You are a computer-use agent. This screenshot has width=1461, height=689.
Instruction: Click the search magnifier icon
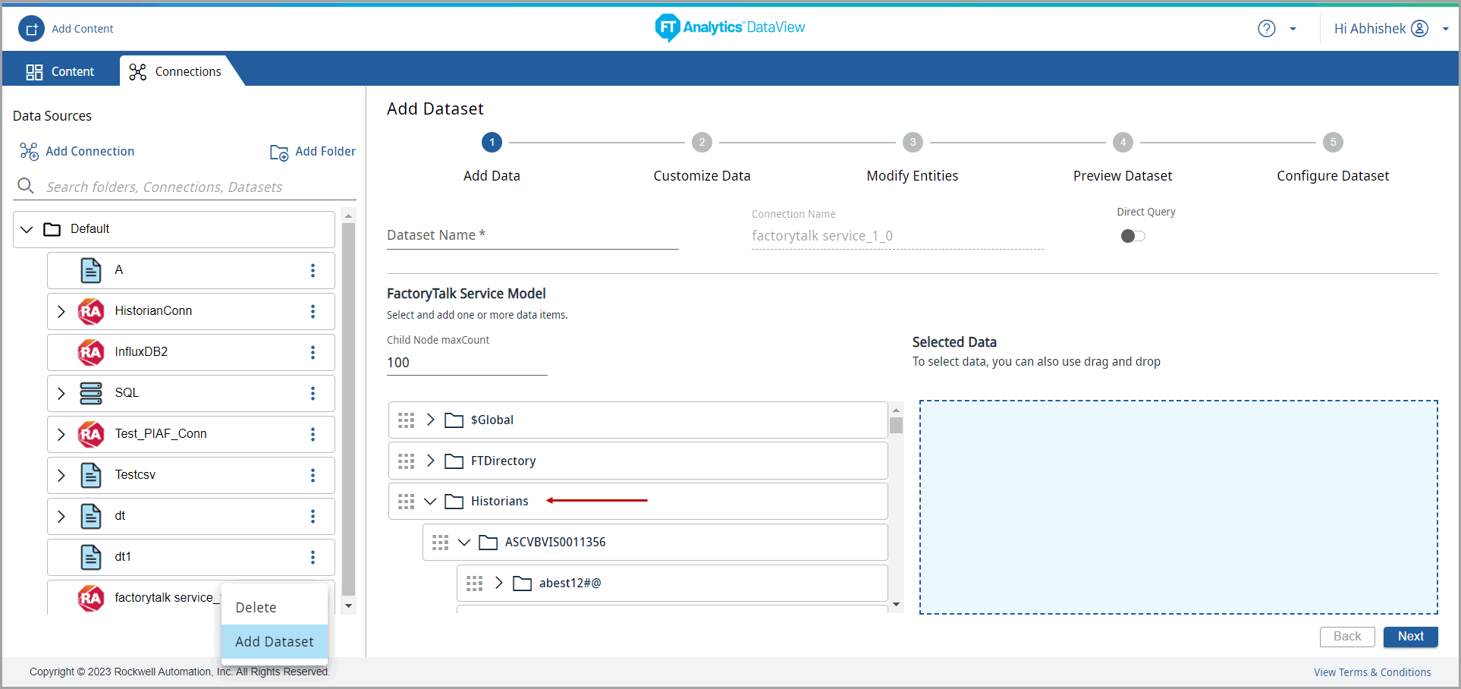point(26,186)
